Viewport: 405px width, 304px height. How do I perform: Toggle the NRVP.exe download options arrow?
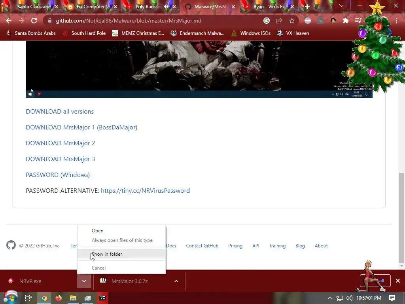pyautogui.click(x=84, y=281)
